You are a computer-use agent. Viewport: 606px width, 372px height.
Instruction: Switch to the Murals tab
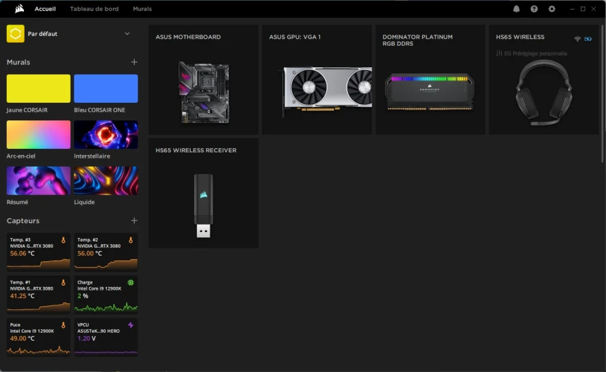coord(142,8)
